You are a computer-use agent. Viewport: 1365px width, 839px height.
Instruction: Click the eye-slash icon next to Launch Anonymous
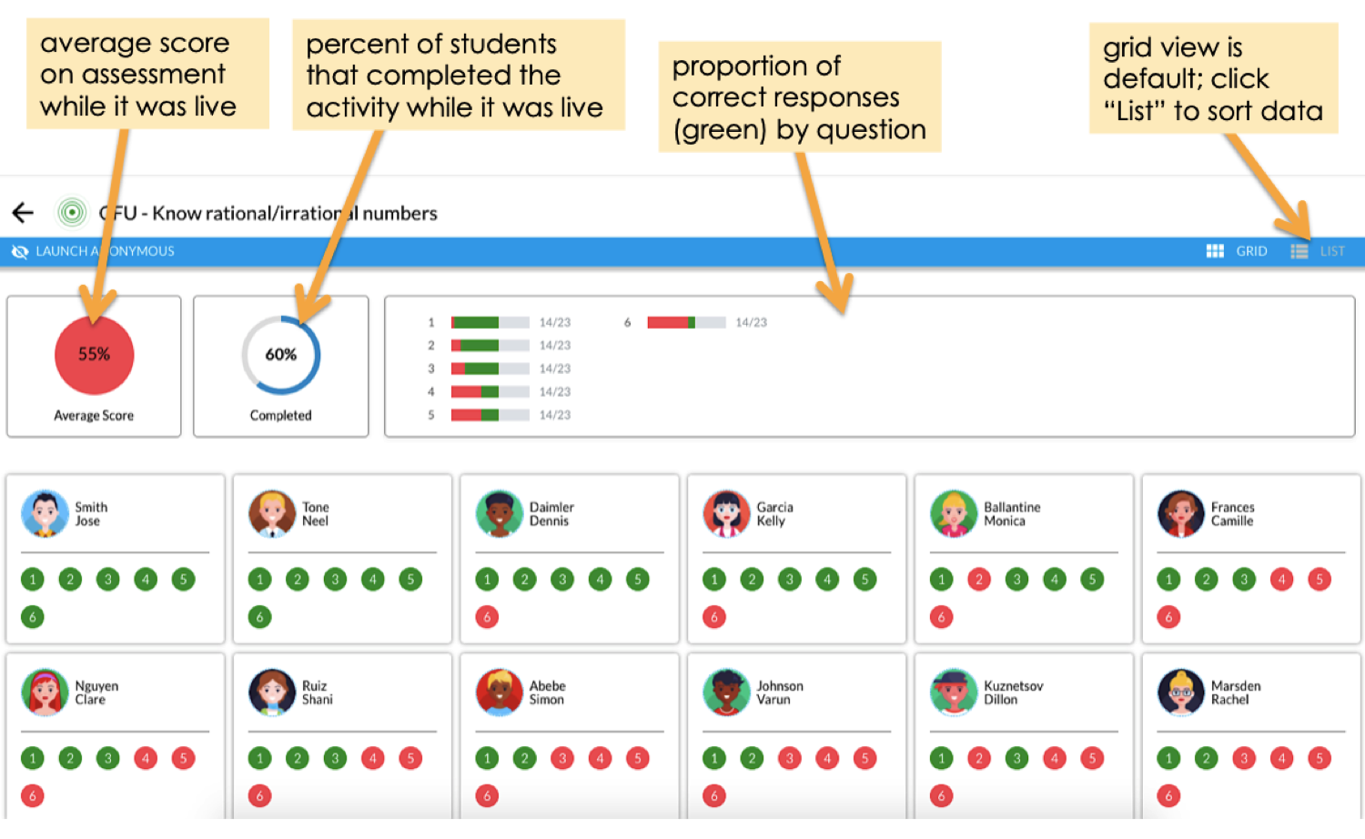[x=19, y=251]
